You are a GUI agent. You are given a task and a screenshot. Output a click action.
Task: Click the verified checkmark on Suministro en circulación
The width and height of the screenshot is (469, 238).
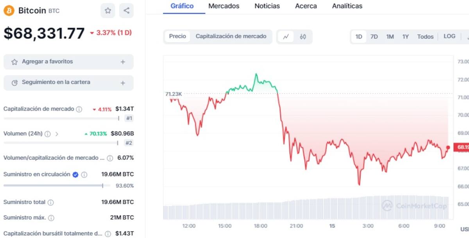point(75,175)
